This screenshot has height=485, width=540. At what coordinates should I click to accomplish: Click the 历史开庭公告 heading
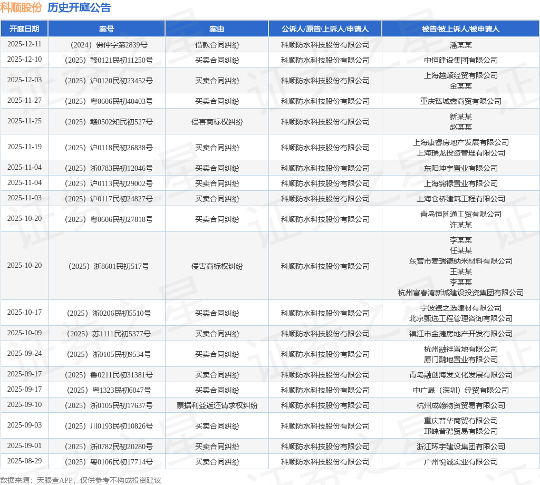(79, 7)
